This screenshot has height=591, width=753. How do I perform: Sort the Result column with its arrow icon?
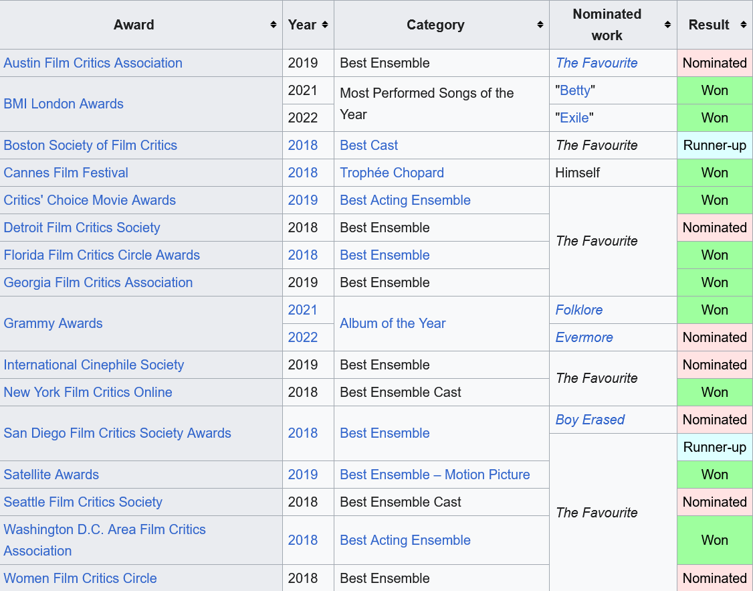tap(743, 25)
